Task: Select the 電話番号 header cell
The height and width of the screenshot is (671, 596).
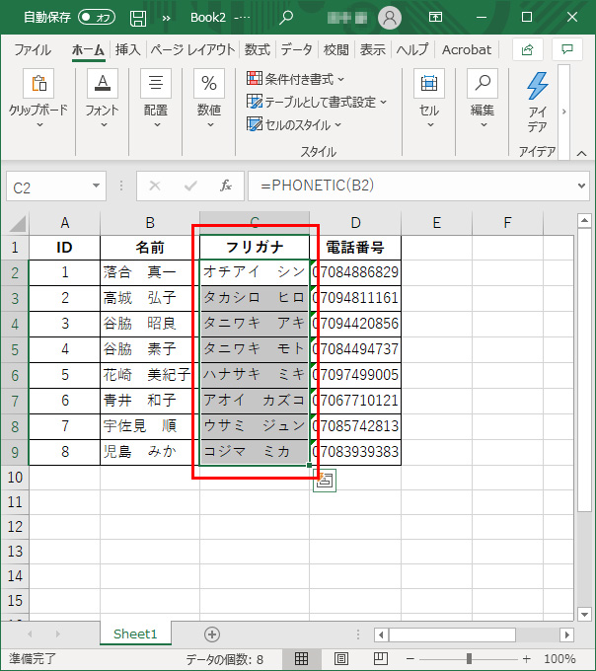Action: click(355, 248)
